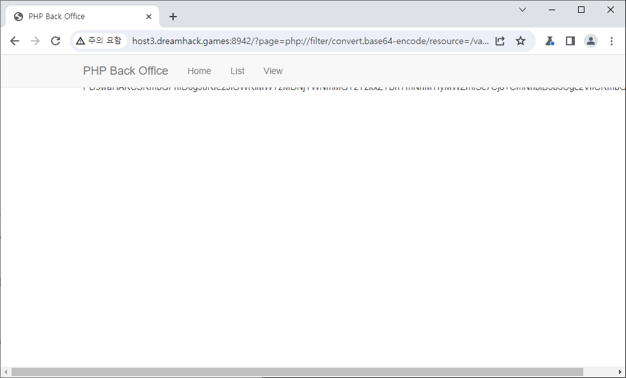Open the View nav link
This screenshot has width=626, height=378.
click(x=273, y=71)
